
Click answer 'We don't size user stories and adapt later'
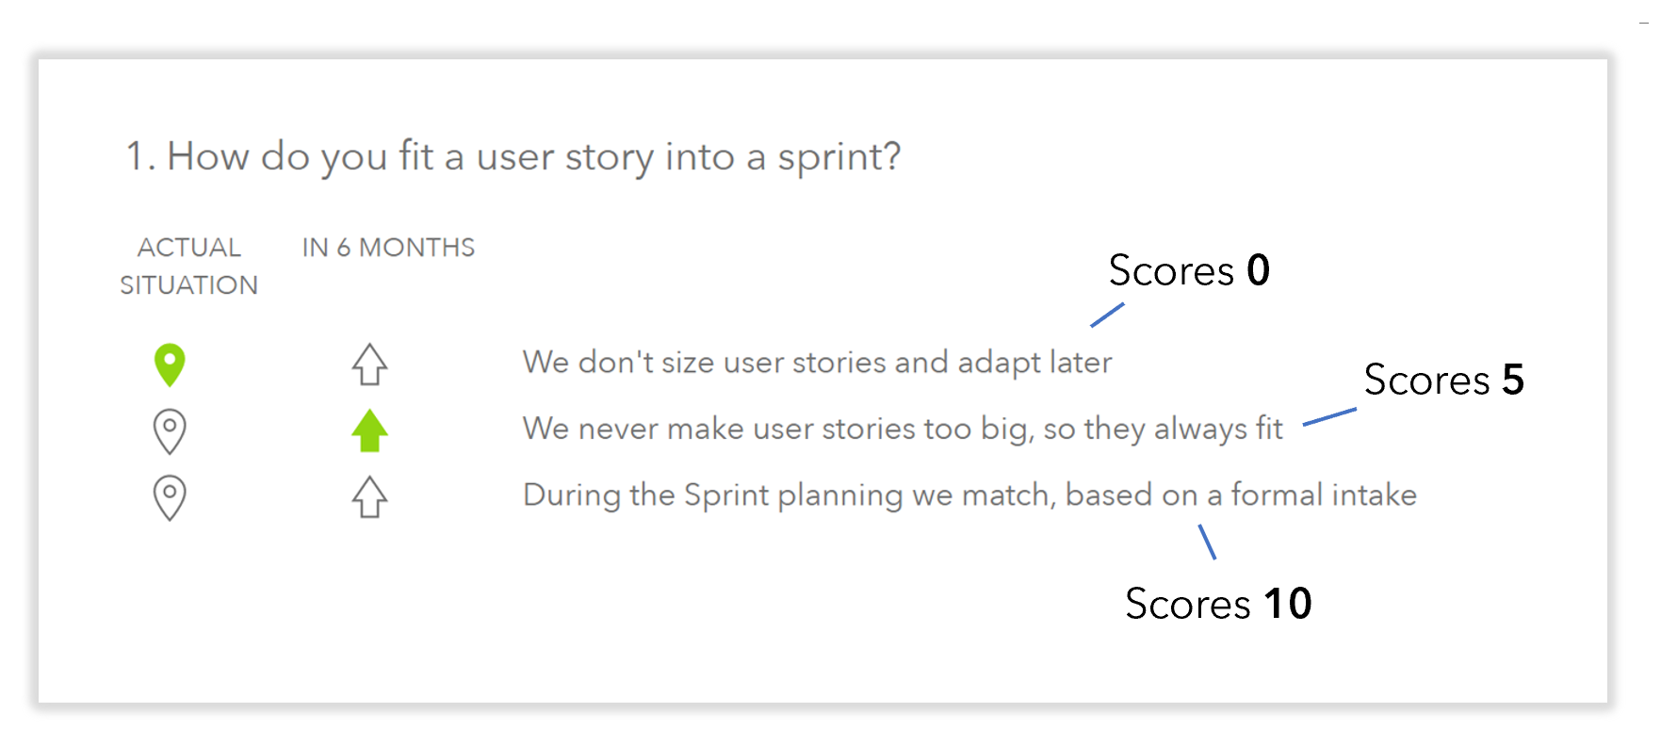(817, 363)
